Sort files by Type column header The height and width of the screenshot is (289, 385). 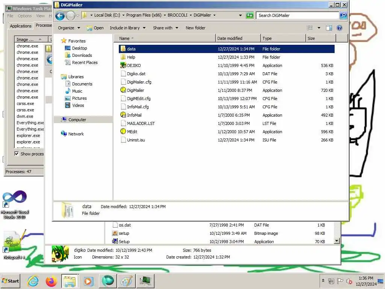pyautogui.click(x=283, y=38)
